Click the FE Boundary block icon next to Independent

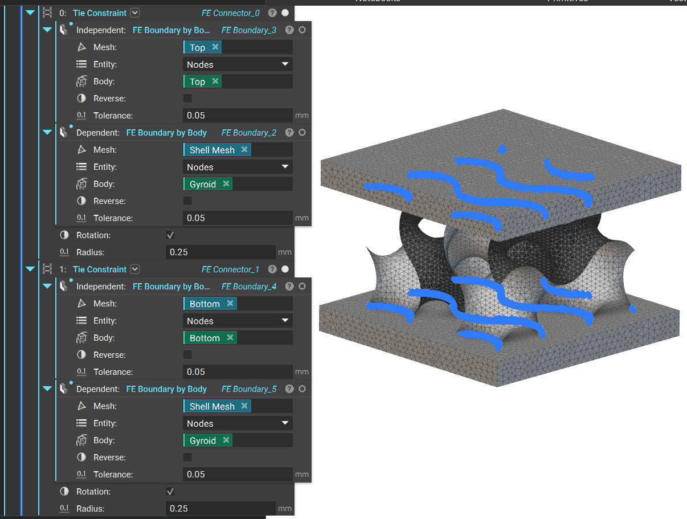coord(63,30)
